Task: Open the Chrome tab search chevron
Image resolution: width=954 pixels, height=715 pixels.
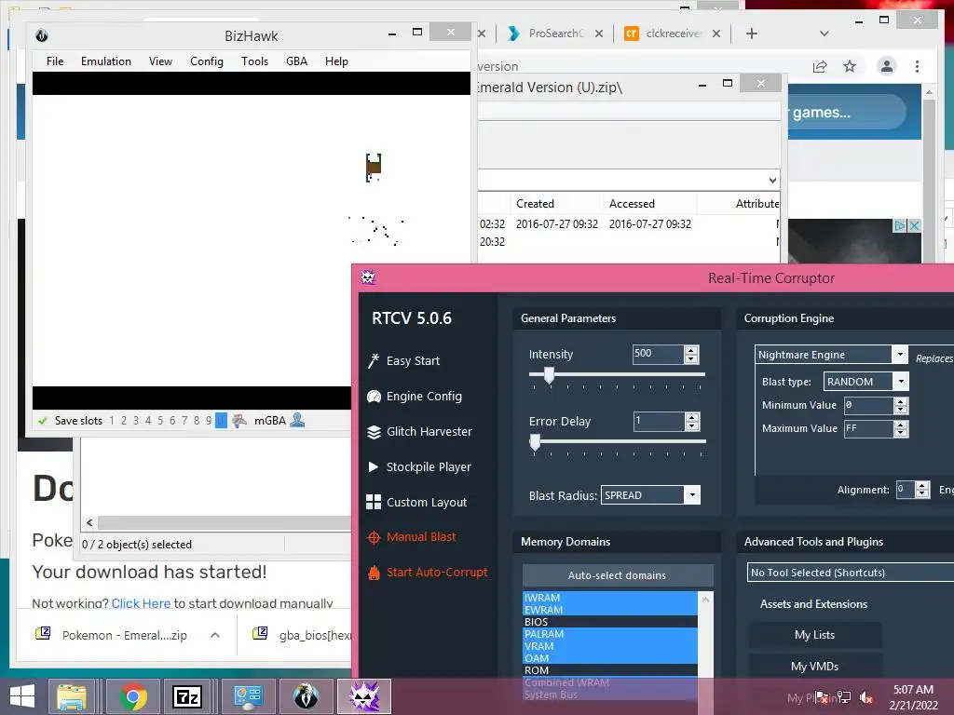Action: click(824, 34)
